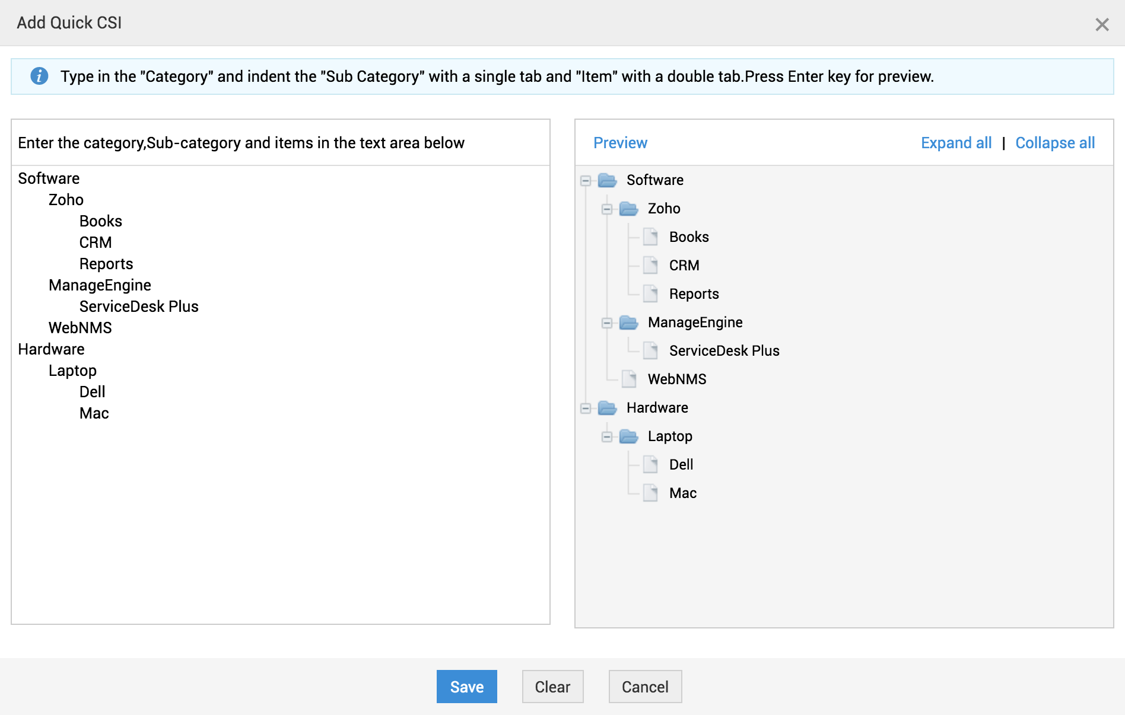This screenshot has width=1125, height=715.
Task: Click the Laptop folder icon in the preview
Action: (x=629, y=436)
